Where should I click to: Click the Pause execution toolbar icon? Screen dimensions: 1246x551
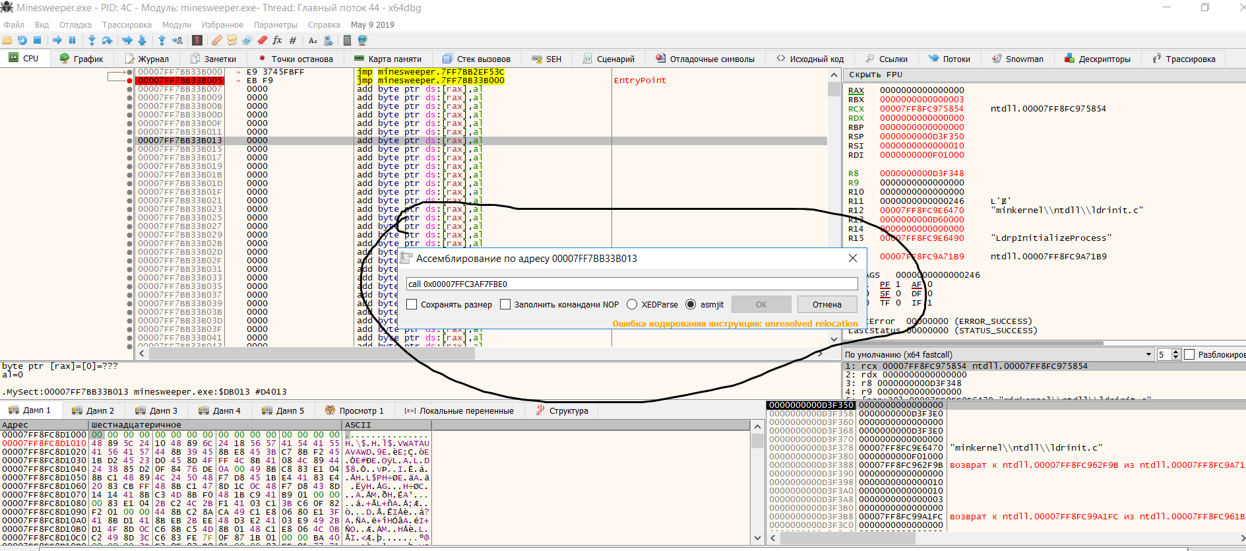[72, 40]
